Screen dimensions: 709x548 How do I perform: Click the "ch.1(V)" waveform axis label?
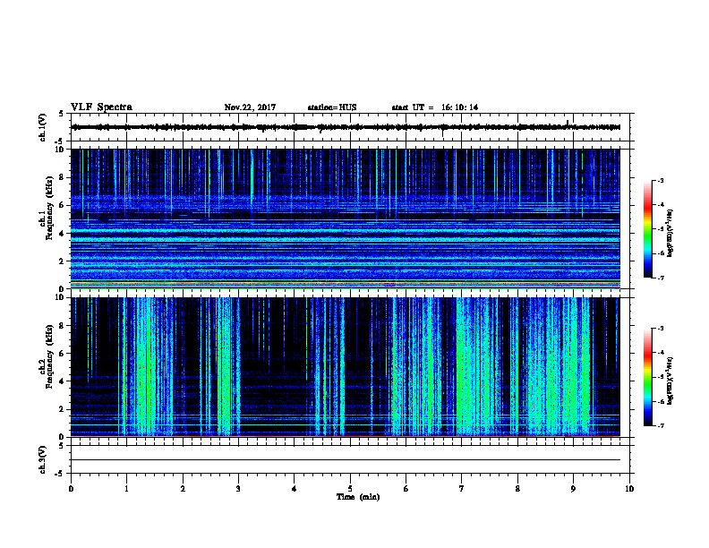(42, 127)
